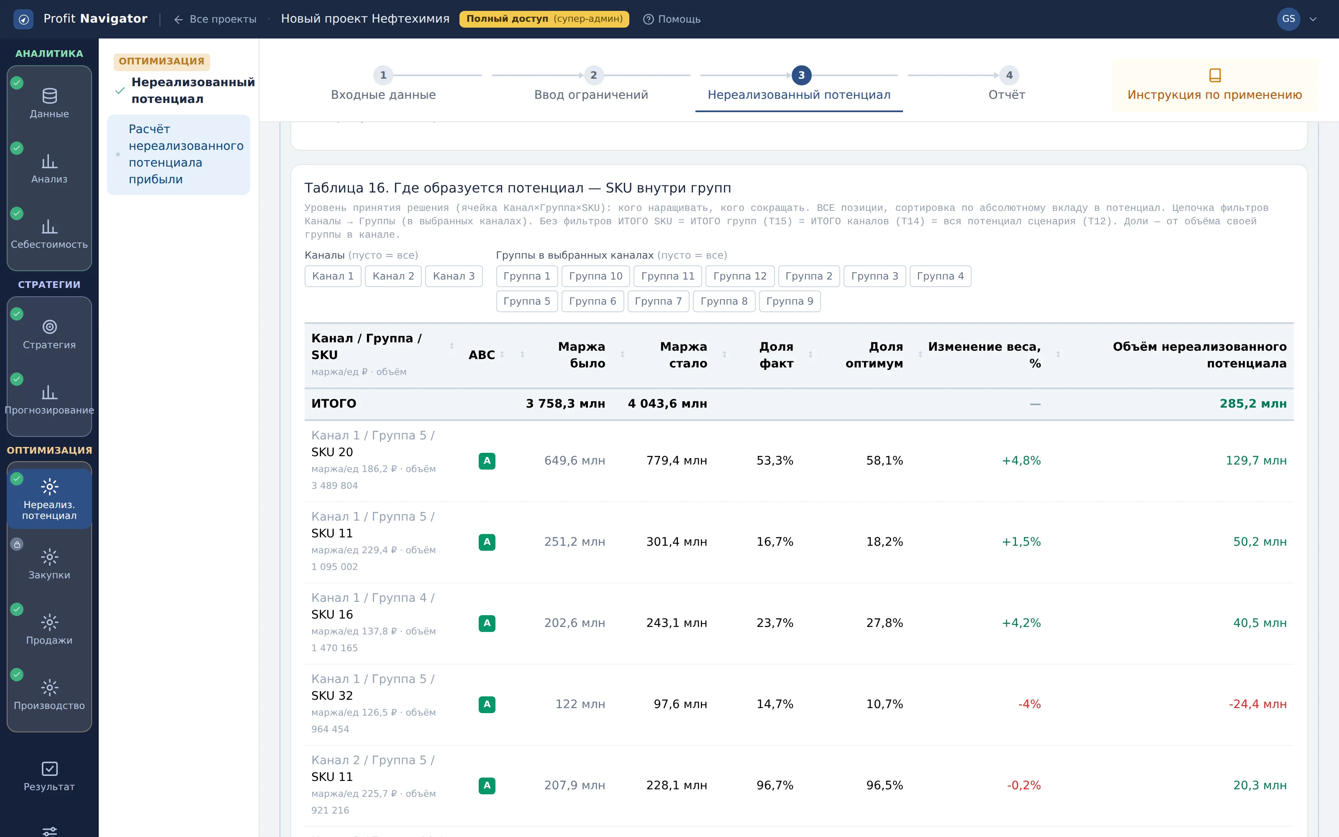
Task: Click the GS user avatar
Action: tap(1288, 19)
